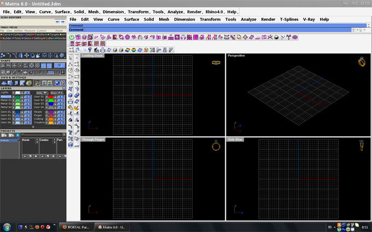The image size is (372, 232).
Task: Select the pointer arrow tool in side toolbar
Action: pos(70,58)
